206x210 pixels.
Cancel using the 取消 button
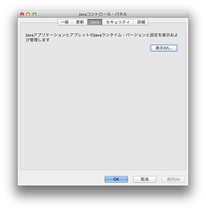145,179
